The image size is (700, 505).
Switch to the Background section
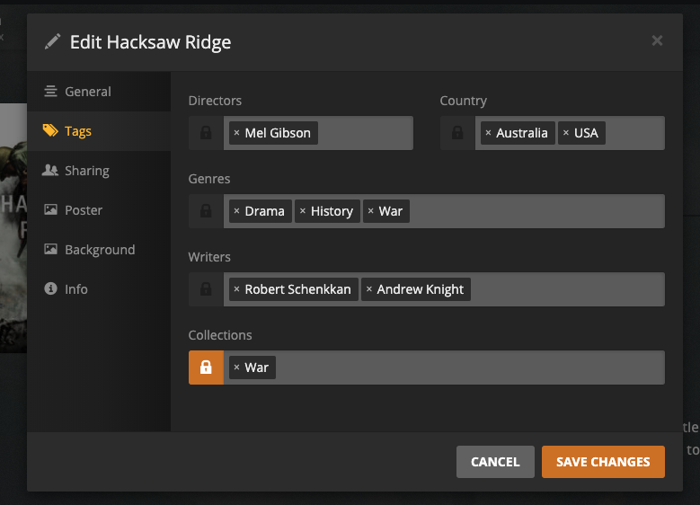coord(99,250)
